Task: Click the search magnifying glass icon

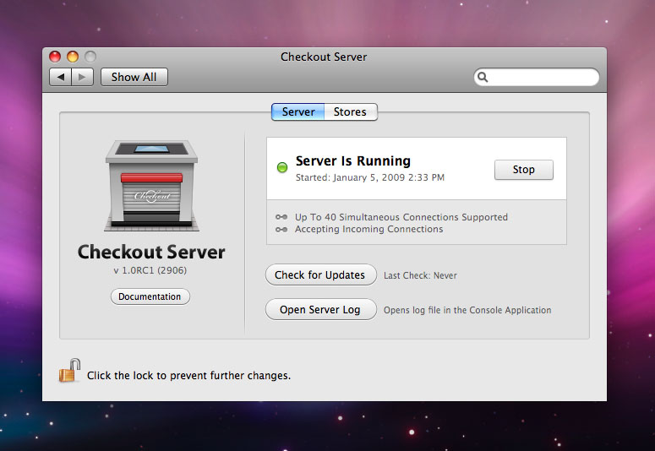Action: pyautogui.click(x=483, y=77)
